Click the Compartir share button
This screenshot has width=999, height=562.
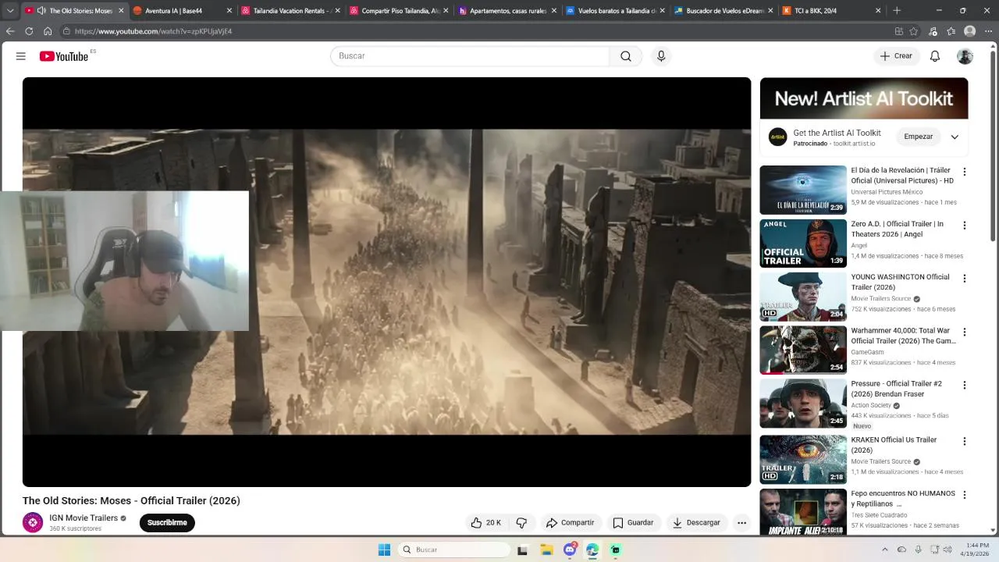click(571, 523)
